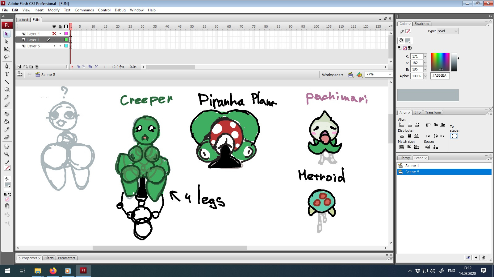Open the B value slider arrow
The width and height of the screenshot is (494, 277).
425,69
